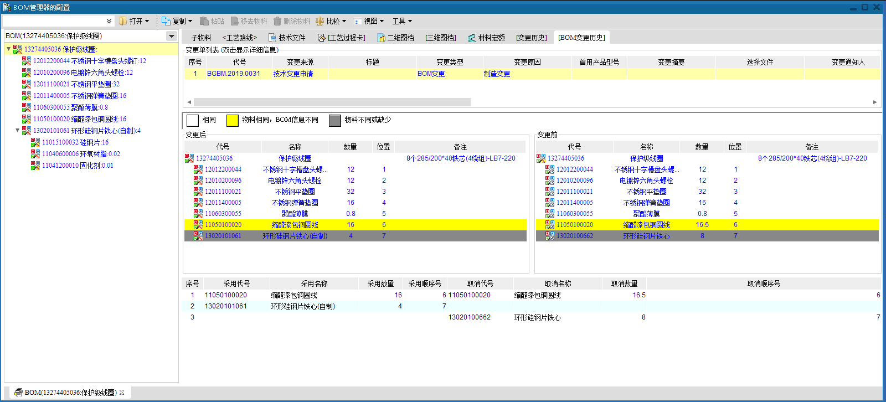Screen dimensions: 886x402
Task: Close the bottom BOM(13274405036:保护级线圈) tab
Action: coord(122,393)
